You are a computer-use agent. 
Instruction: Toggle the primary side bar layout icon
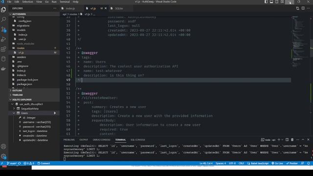coord(266,2)
